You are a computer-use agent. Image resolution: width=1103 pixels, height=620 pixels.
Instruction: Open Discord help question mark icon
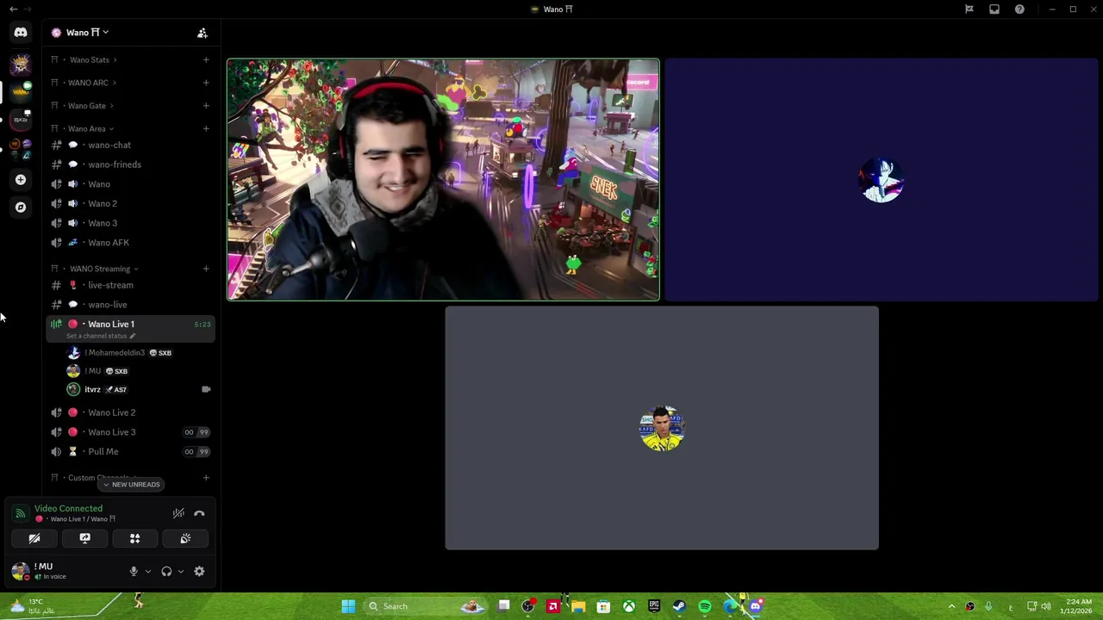point(1019,9)
